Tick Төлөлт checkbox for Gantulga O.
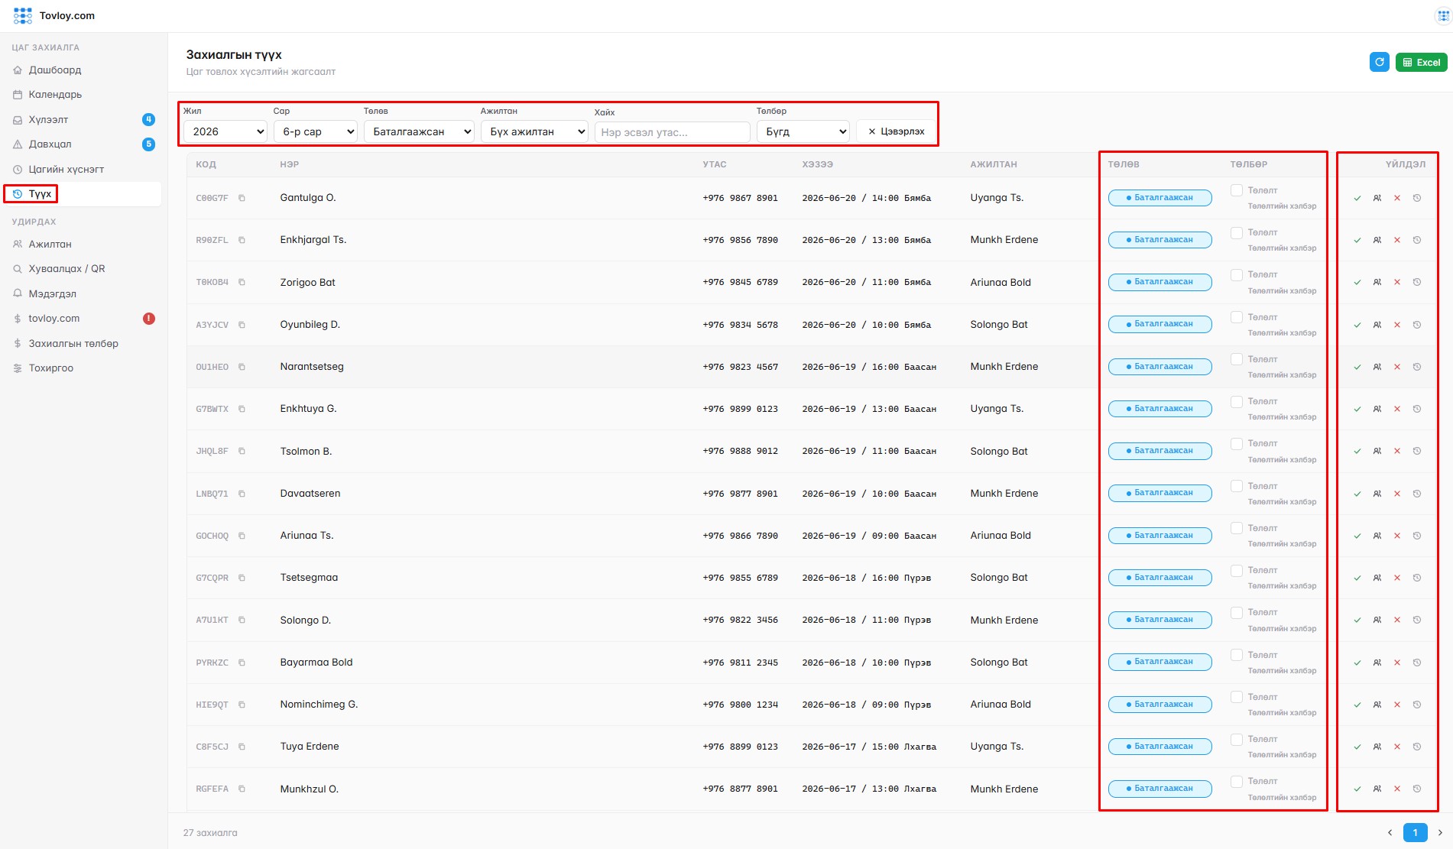 pos(1237,190)
